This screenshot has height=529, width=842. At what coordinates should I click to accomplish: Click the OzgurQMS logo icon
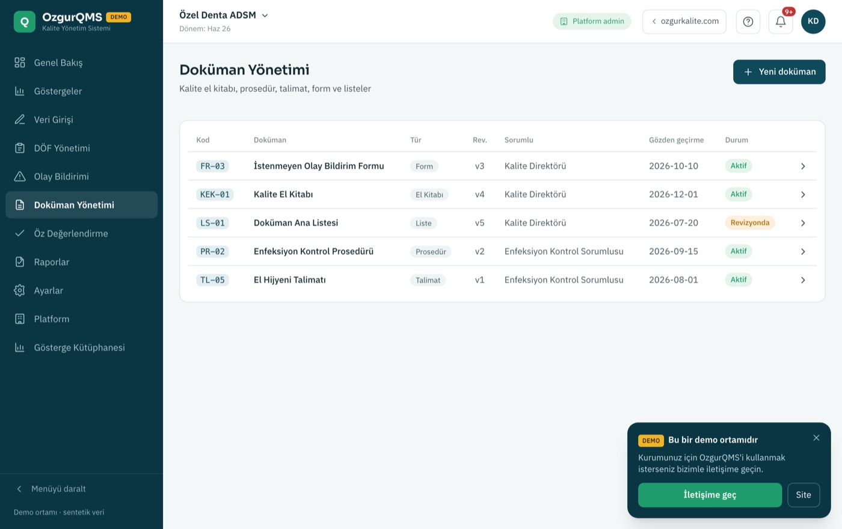pos(25,22)
